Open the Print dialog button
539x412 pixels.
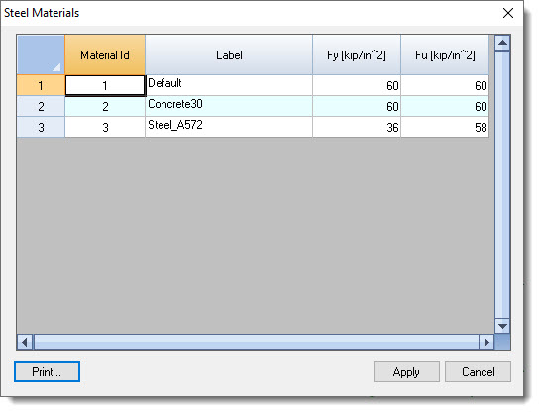[x=47, y=371]
